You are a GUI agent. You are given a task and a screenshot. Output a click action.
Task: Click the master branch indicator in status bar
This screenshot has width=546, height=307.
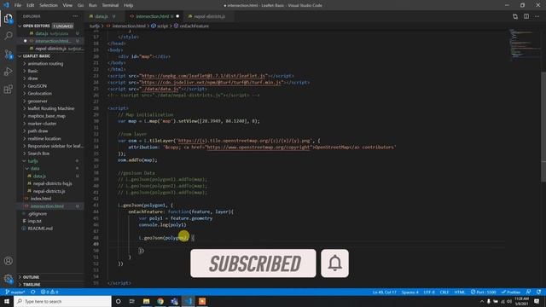15,292
